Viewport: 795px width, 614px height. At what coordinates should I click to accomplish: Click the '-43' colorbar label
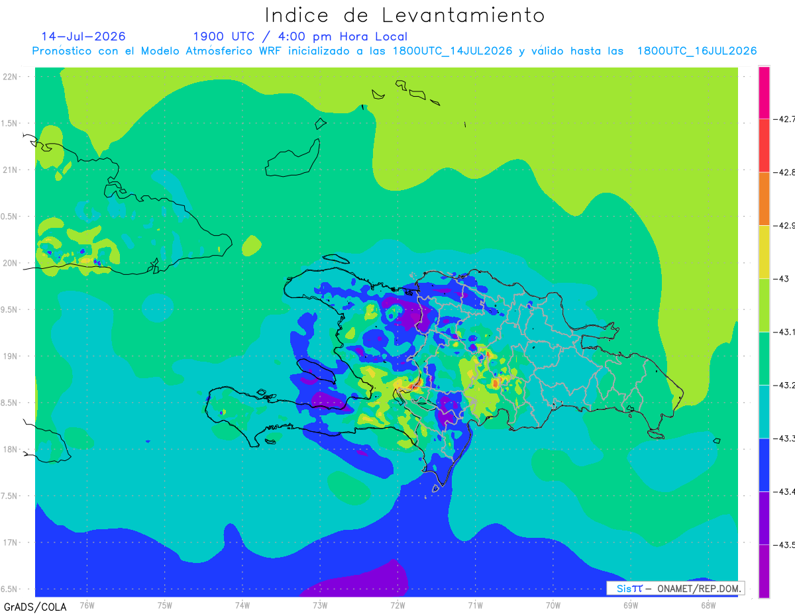[781, 279]
